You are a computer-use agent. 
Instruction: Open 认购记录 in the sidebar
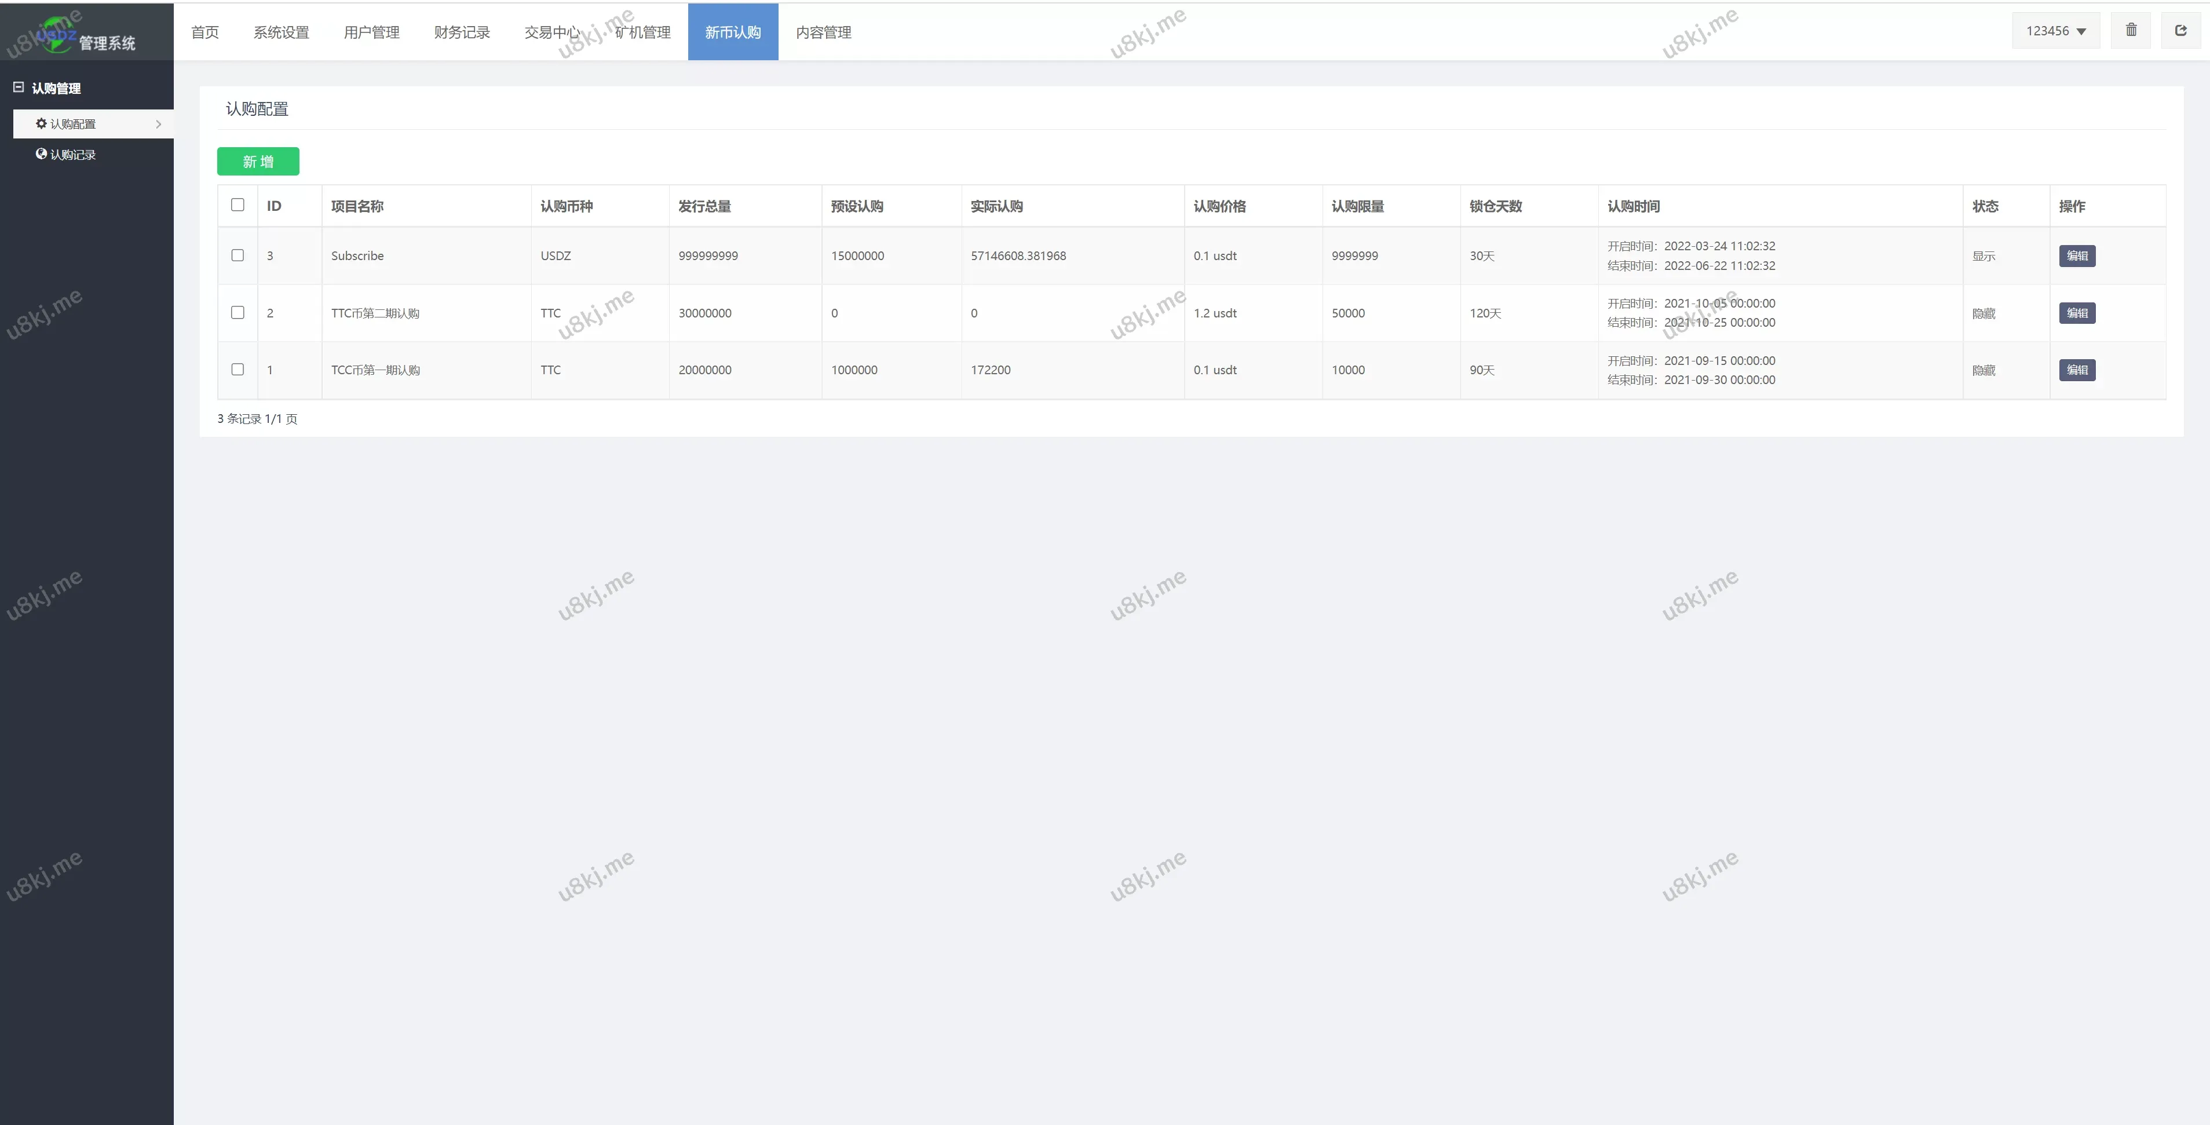[73, 155]
